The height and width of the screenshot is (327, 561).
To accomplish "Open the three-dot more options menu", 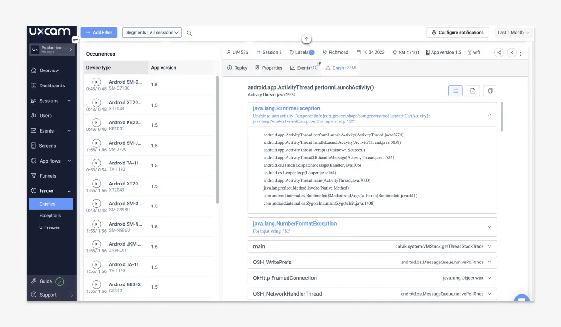I will pos(520,53).
